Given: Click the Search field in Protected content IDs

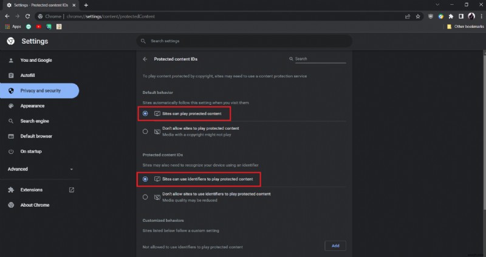Looking at the screenshot, I should (x=320, y=59).
